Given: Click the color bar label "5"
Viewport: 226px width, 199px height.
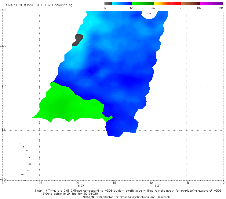Looking at the screenshot, I should click(x=112, y=8).
